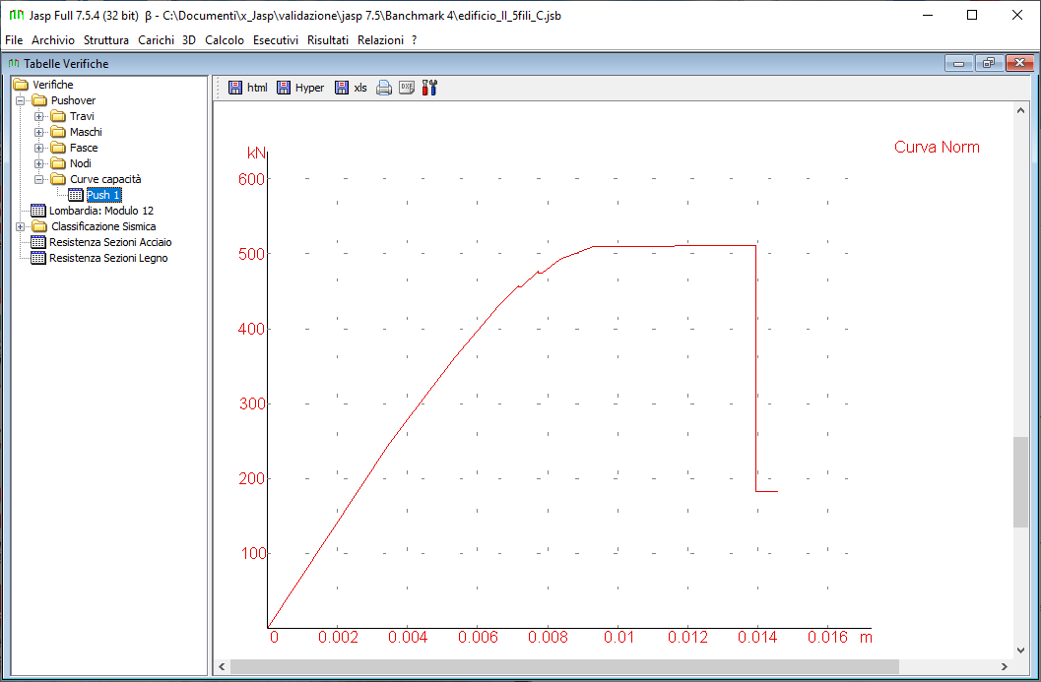
Task: Open the Esecutivi menu
Action: [276, 39]
